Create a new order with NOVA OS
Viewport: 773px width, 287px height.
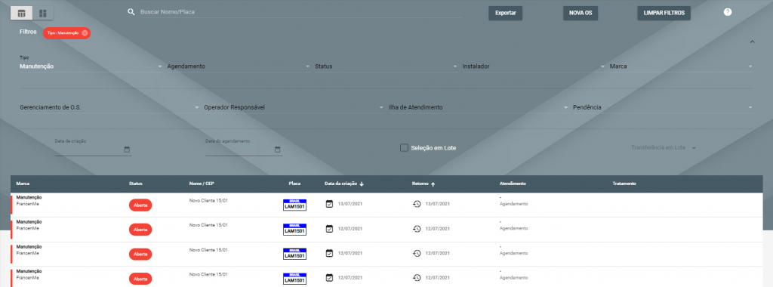click(x=581, y=14)
